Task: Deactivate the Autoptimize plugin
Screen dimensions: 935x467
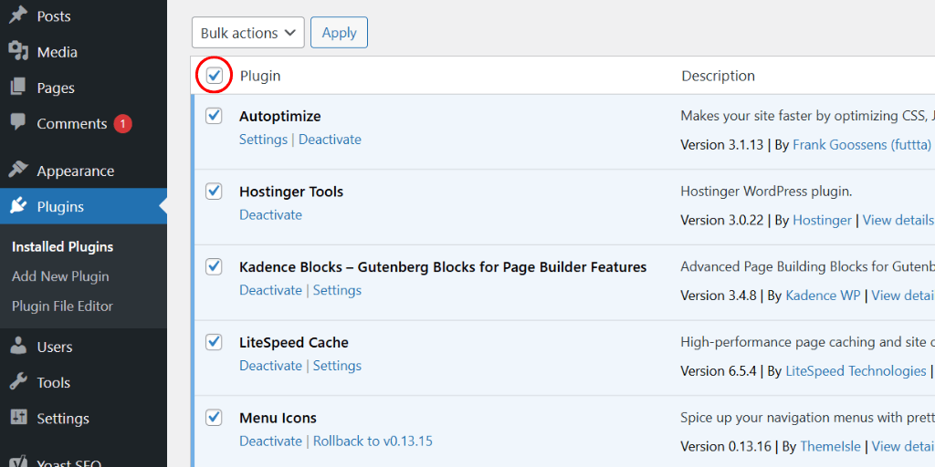Action: pyautogui.click(x=330, y=140)
